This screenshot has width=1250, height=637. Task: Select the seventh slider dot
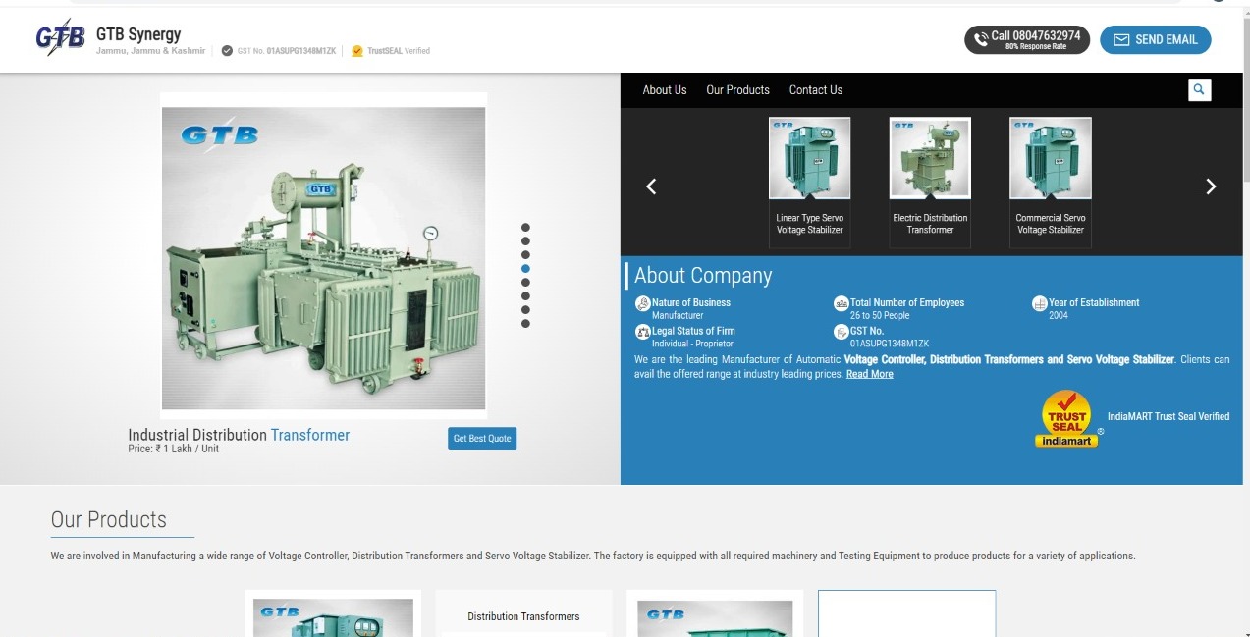525,309
